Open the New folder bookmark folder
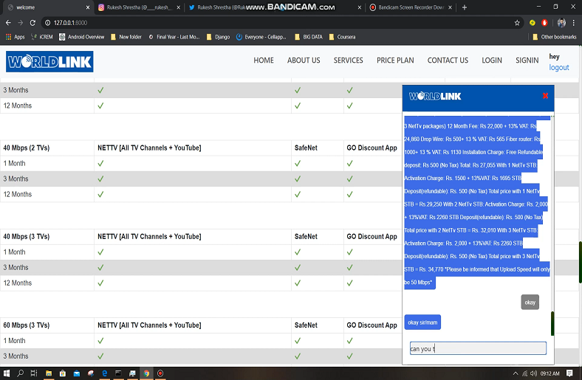 (x=126, y=37)
